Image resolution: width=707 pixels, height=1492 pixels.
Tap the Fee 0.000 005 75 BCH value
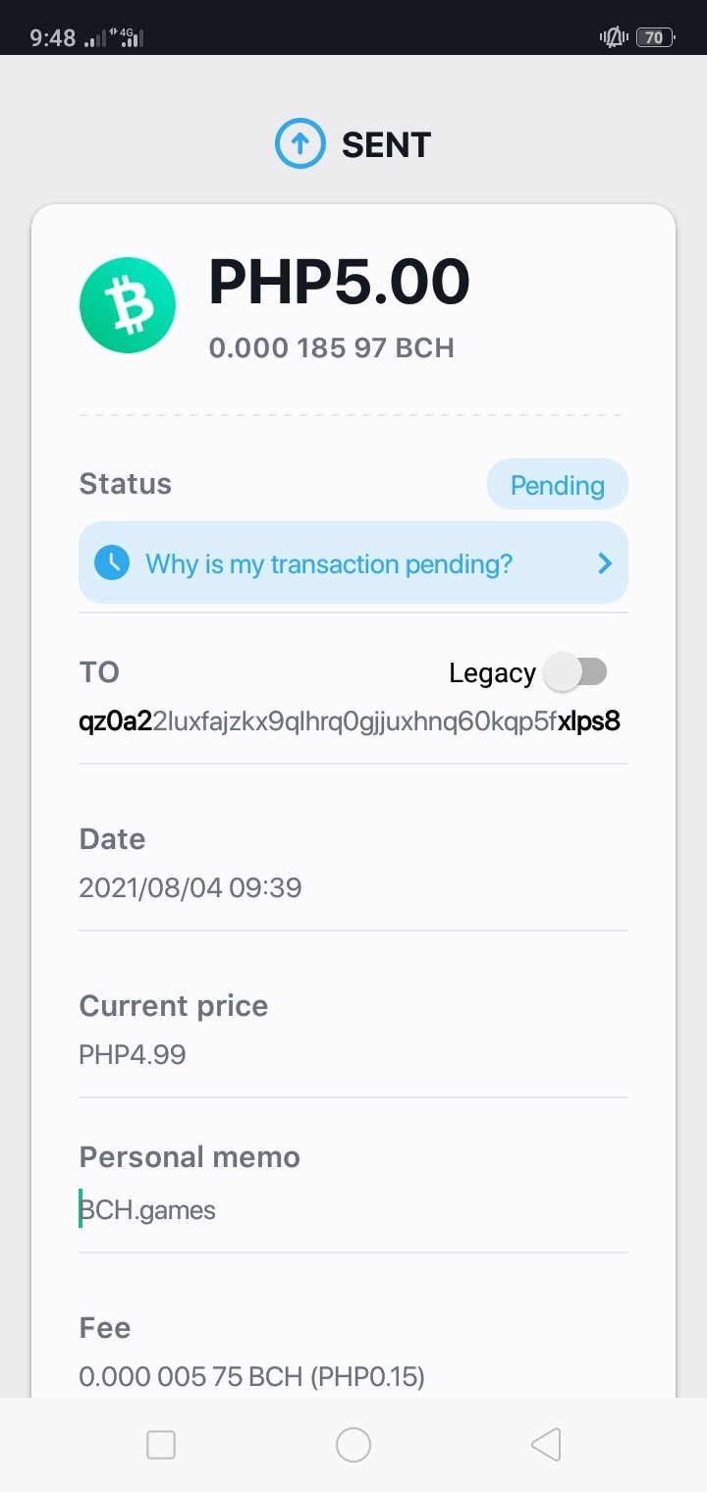pos(251,1377)
